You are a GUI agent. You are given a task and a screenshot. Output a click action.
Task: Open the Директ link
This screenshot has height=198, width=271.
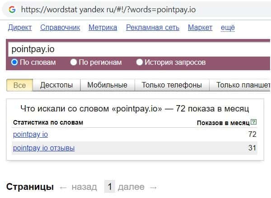point(20,28)
